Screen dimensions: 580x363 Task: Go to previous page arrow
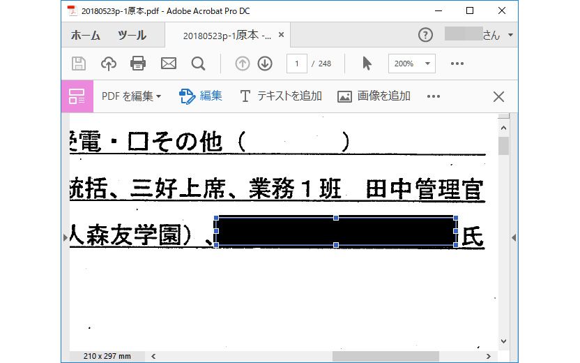point(243,64)
